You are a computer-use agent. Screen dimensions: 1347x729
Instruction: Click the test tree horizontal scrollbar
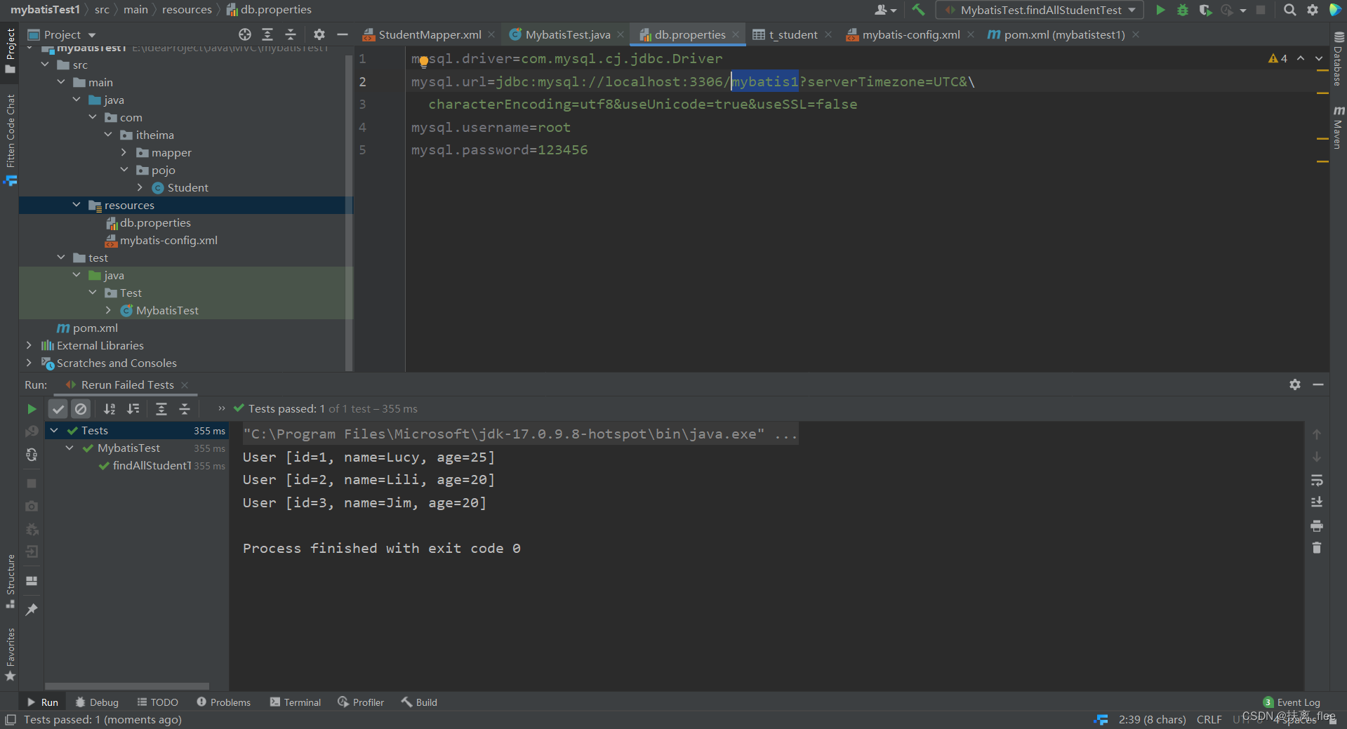pos(127,686)
